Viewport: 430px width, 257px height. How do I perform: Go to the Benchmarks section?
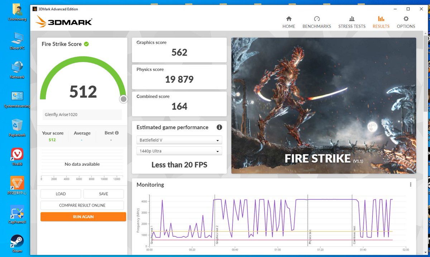(317, 21)
